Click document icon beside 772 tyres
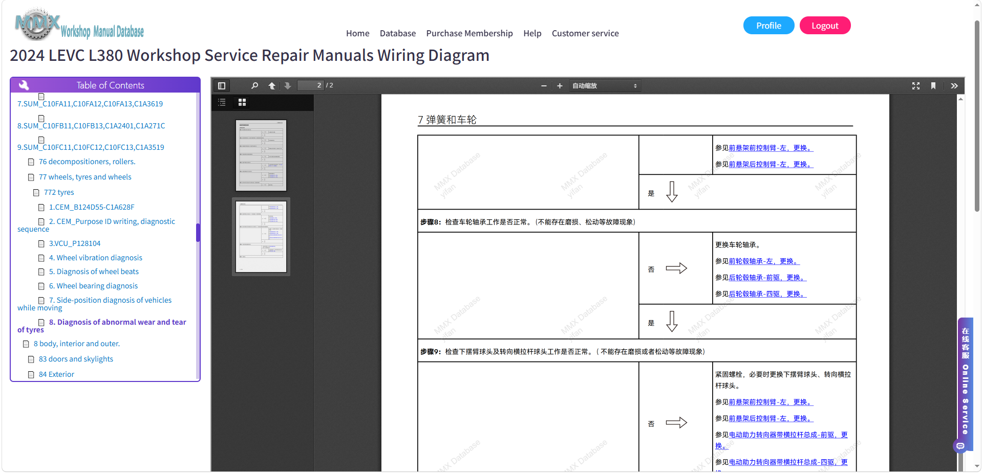This screenshot has height=473, width=983. point(36,193)
